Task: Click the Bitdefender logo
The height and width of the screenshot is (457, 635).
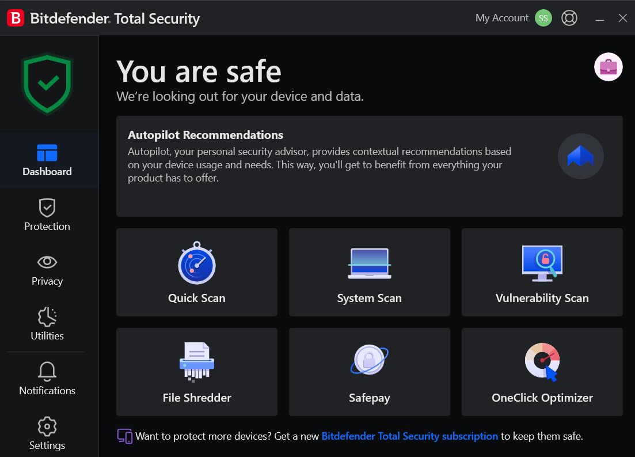Action: pos(16,18)
